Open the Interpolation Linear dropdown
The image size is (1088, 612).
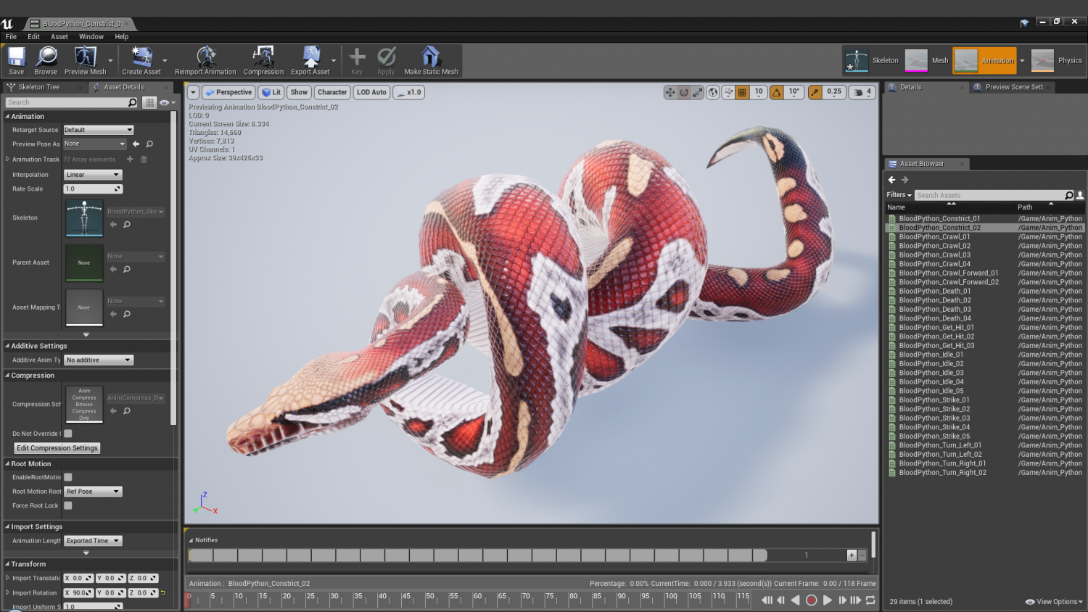point(93,175)
